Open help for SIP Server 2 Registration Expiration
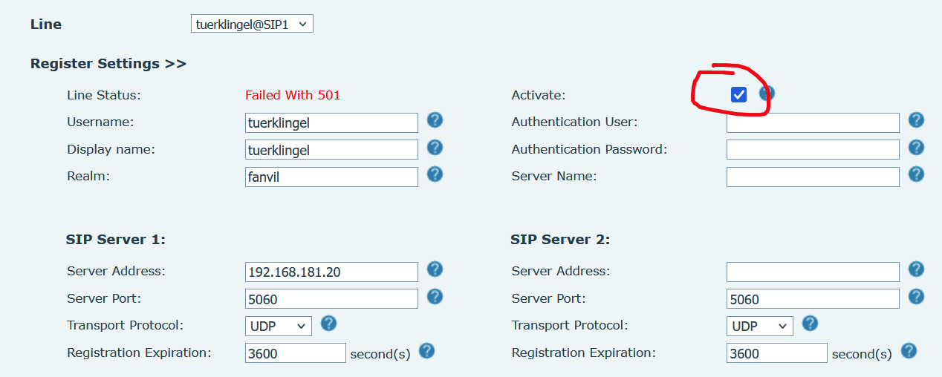 [909, 351]
